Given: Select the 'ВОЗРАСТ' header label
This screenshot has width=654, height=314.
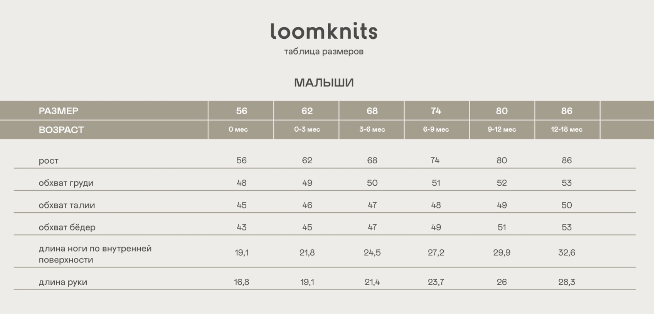Looking at the screenshot, I should pos(61,130).
